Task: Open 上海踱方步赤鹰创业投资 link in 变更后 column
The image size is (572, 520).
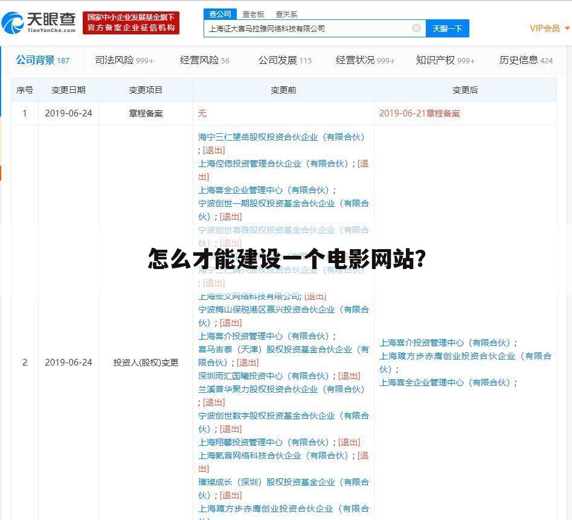Action: (x=466, y=363)
